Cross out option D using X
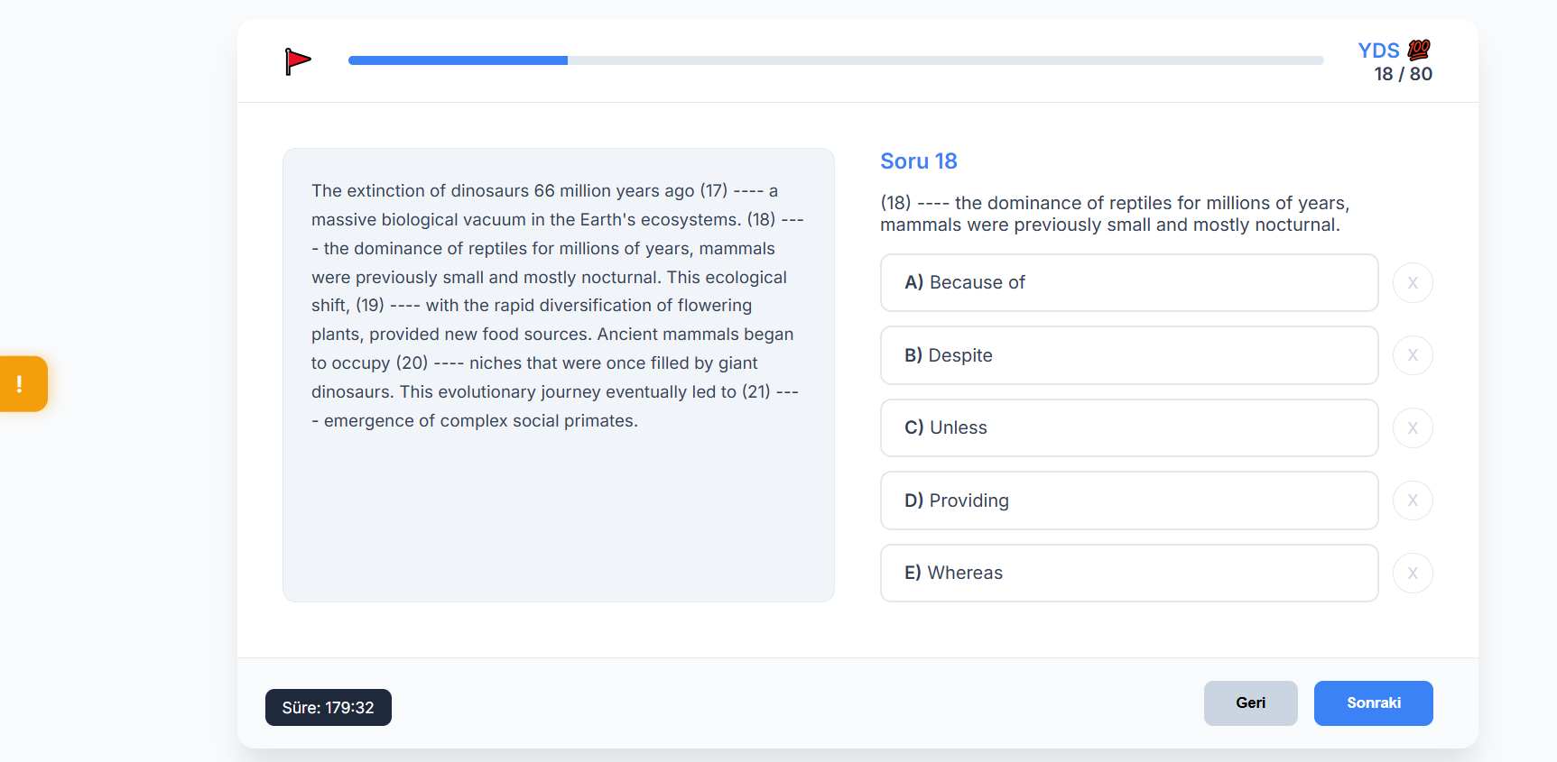The height and width of the screenshot is (762, 1557). pyautogui.click(x=1413, y=500)
